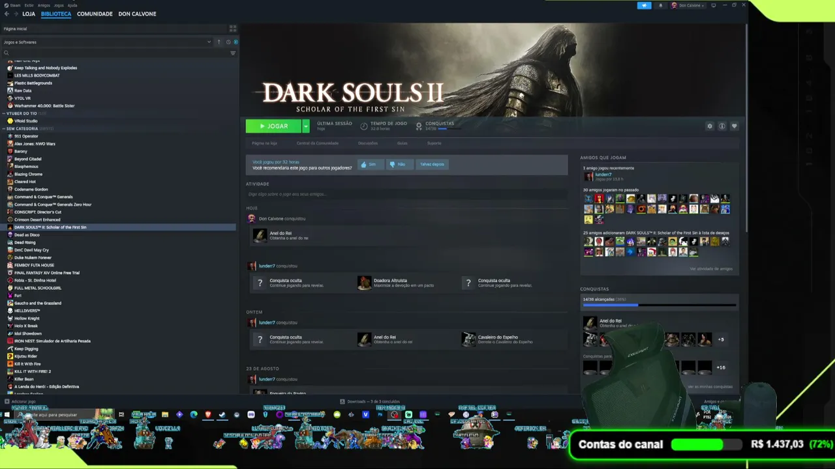Viewport: 835px width, 469px height.
Task: Open the advanced filter options icon
Action: (x=233, y=53)
